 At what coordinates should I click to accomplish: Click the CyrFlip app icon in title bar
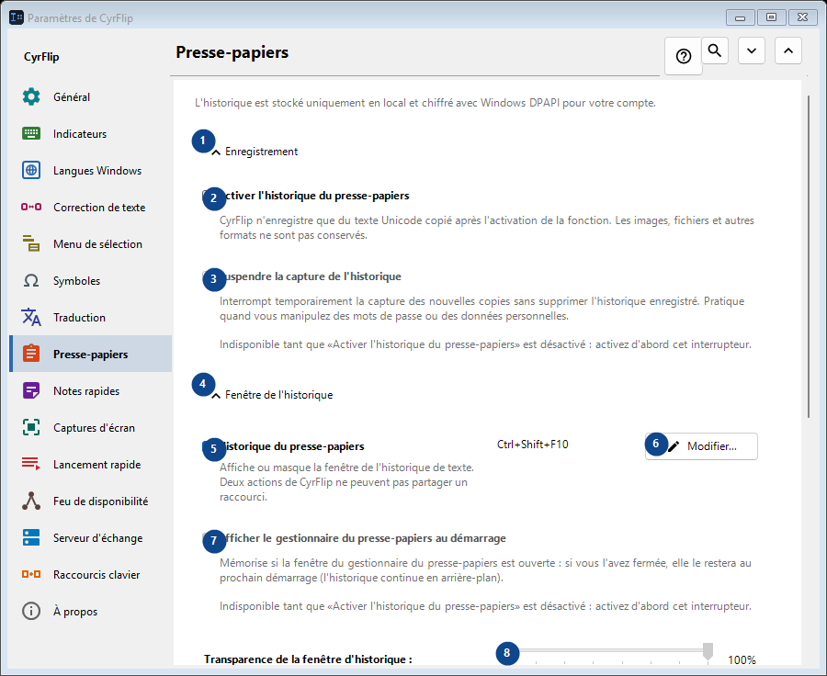coord(17,17)
